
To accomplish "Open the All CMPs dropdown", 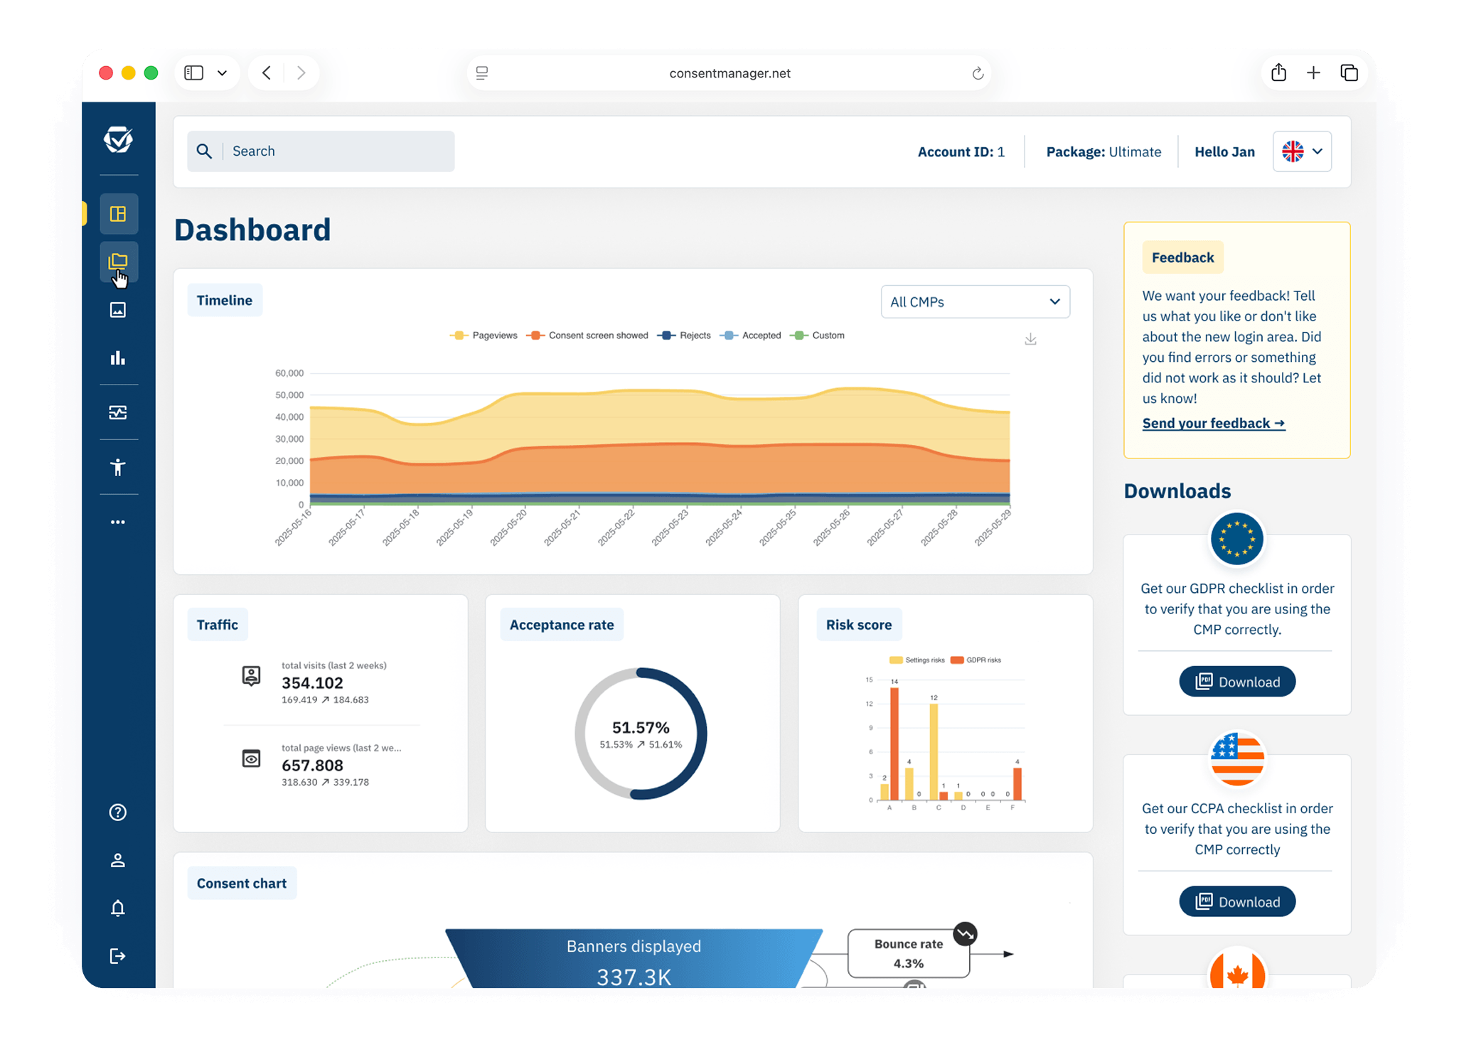I will click(975, 302).
